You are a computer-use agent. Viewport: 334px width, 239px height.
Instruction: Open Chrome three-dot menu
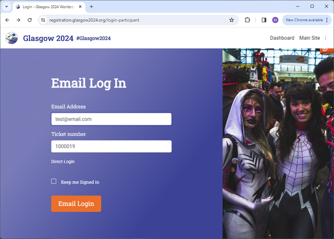tap(327, 20)
